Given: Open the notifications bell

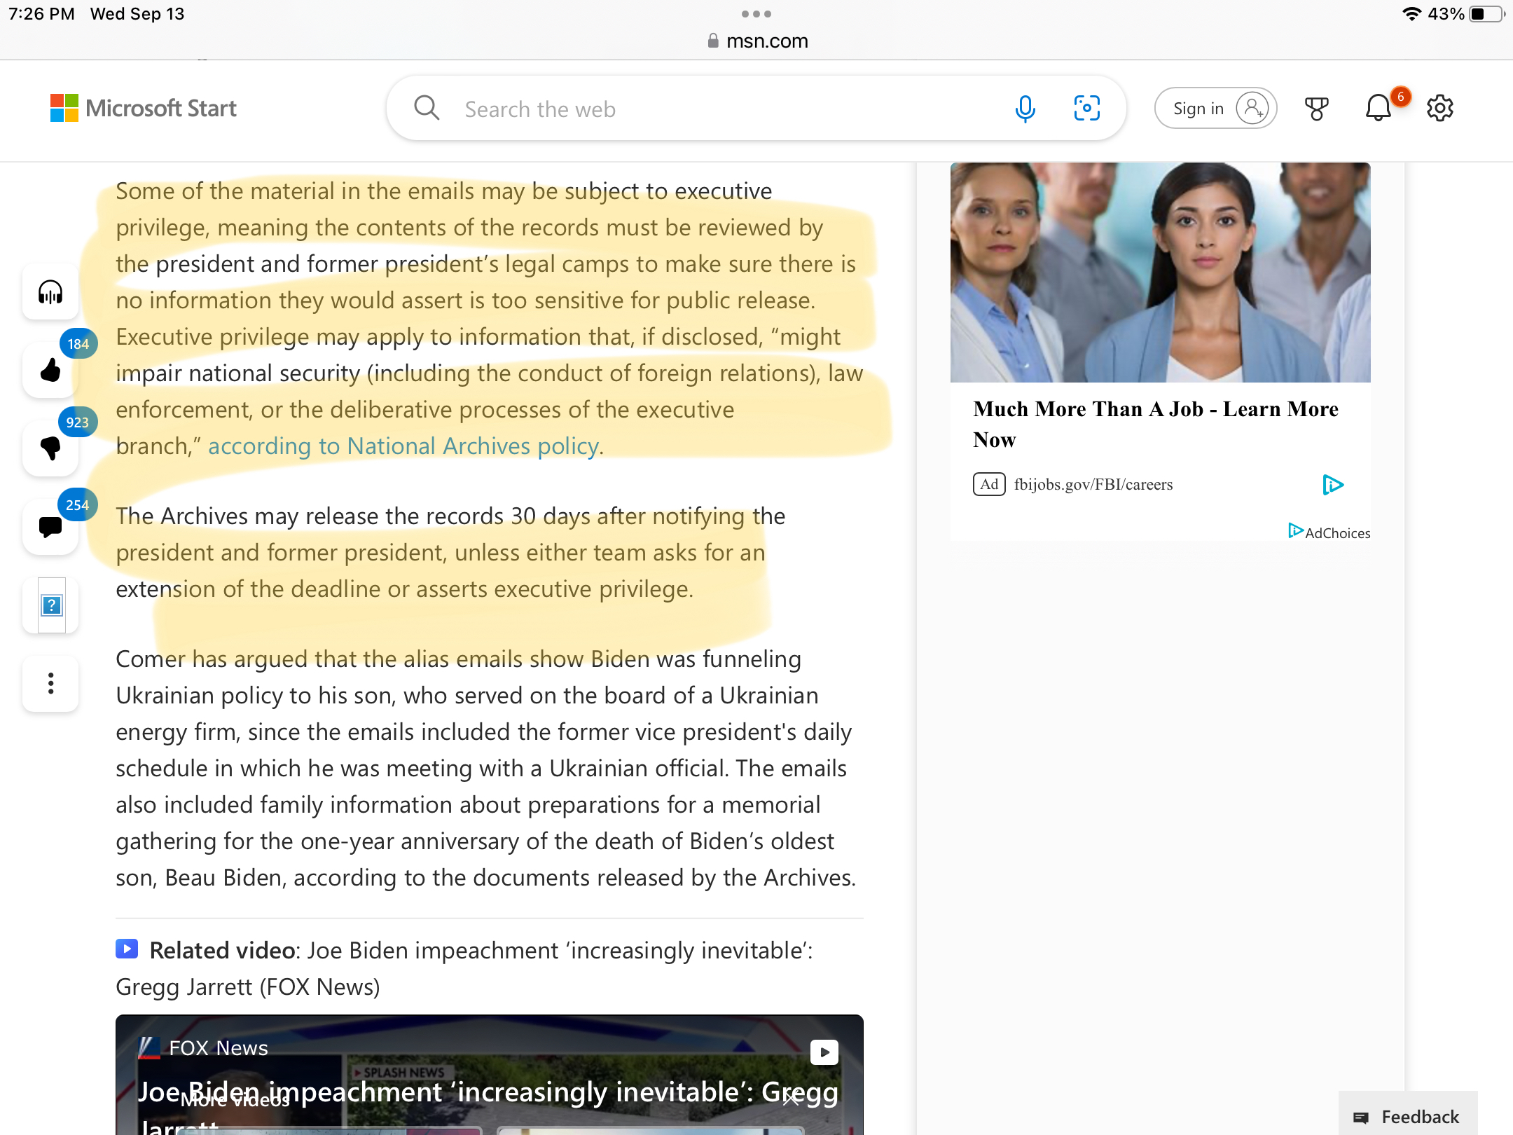Looking at the screenshot, I should 1378,109.
